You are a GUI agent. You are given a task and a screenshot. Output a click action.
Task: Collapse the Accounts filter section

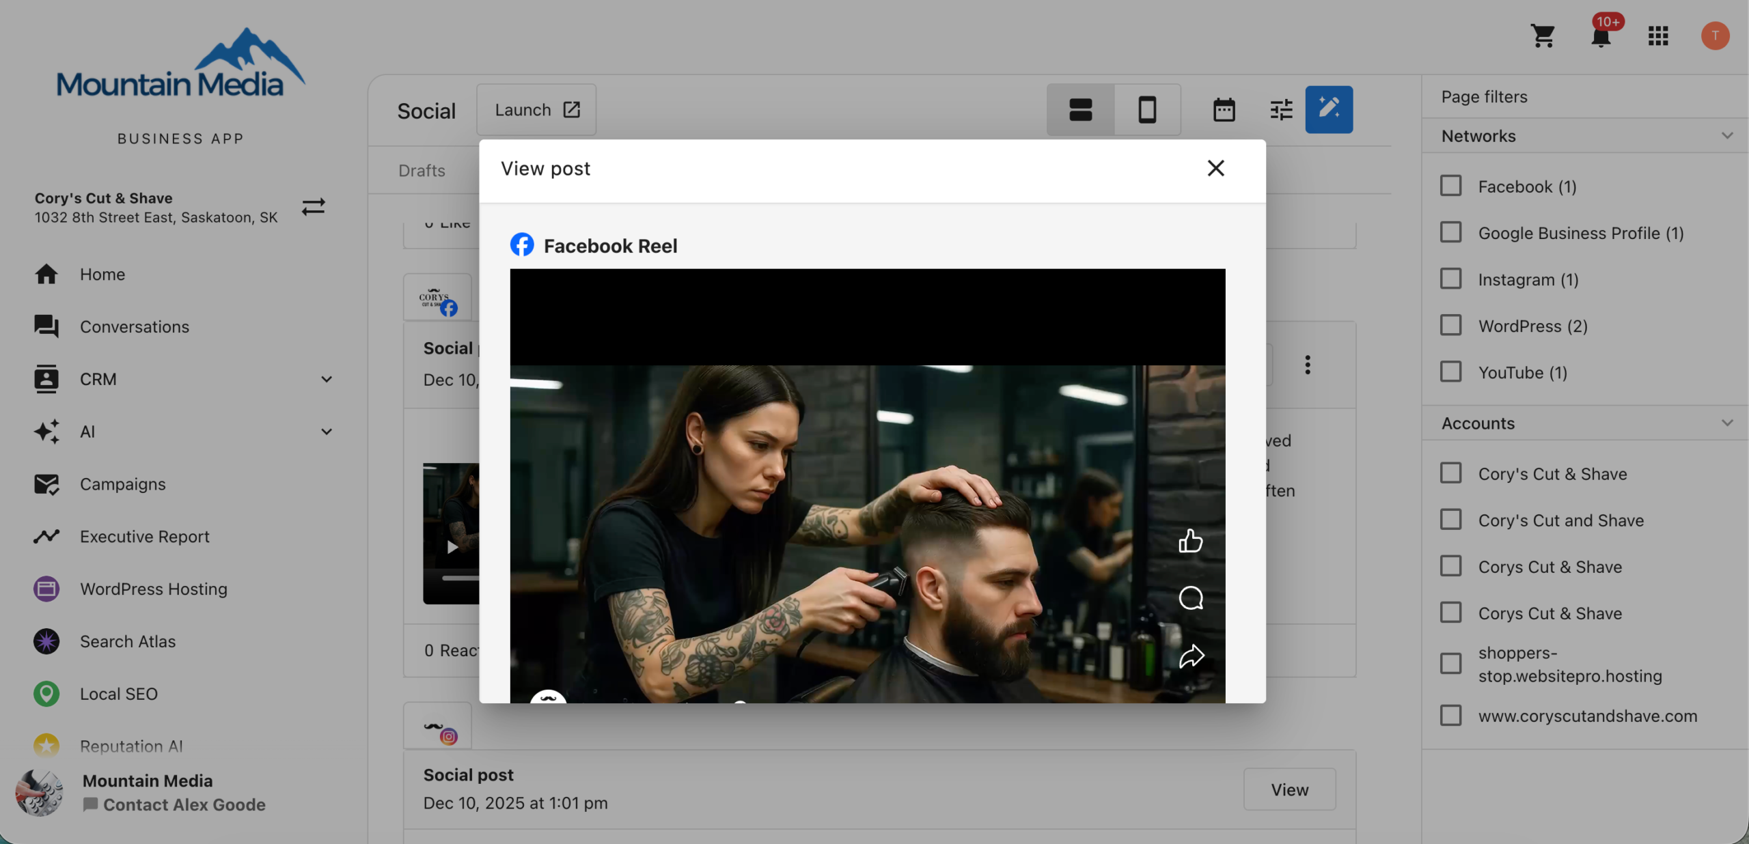1727,423
